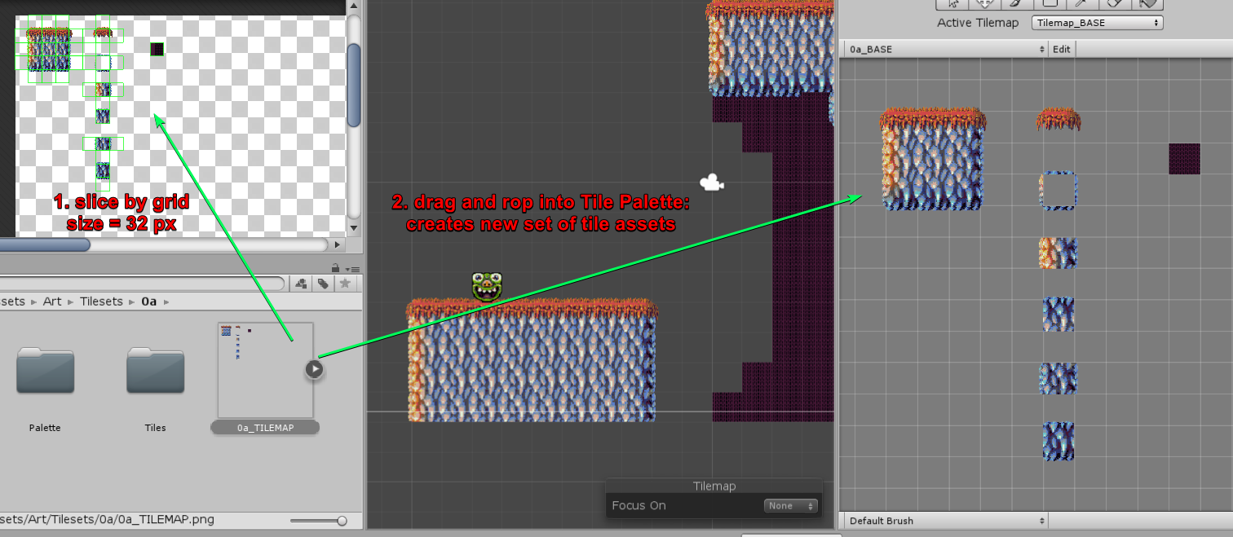This screenshot has width=1233, height=537.
Task: Click the Tilesets breadcrumb in Project path
Action: pyautogui.click(x=101, y=301)
